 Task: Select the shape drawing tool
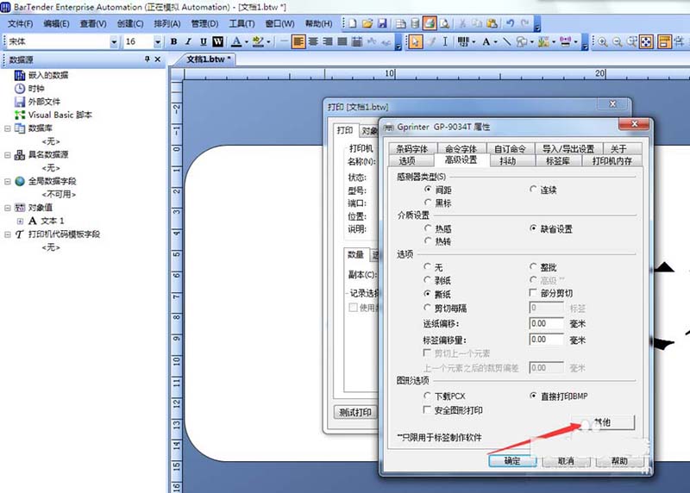(522, 41)
